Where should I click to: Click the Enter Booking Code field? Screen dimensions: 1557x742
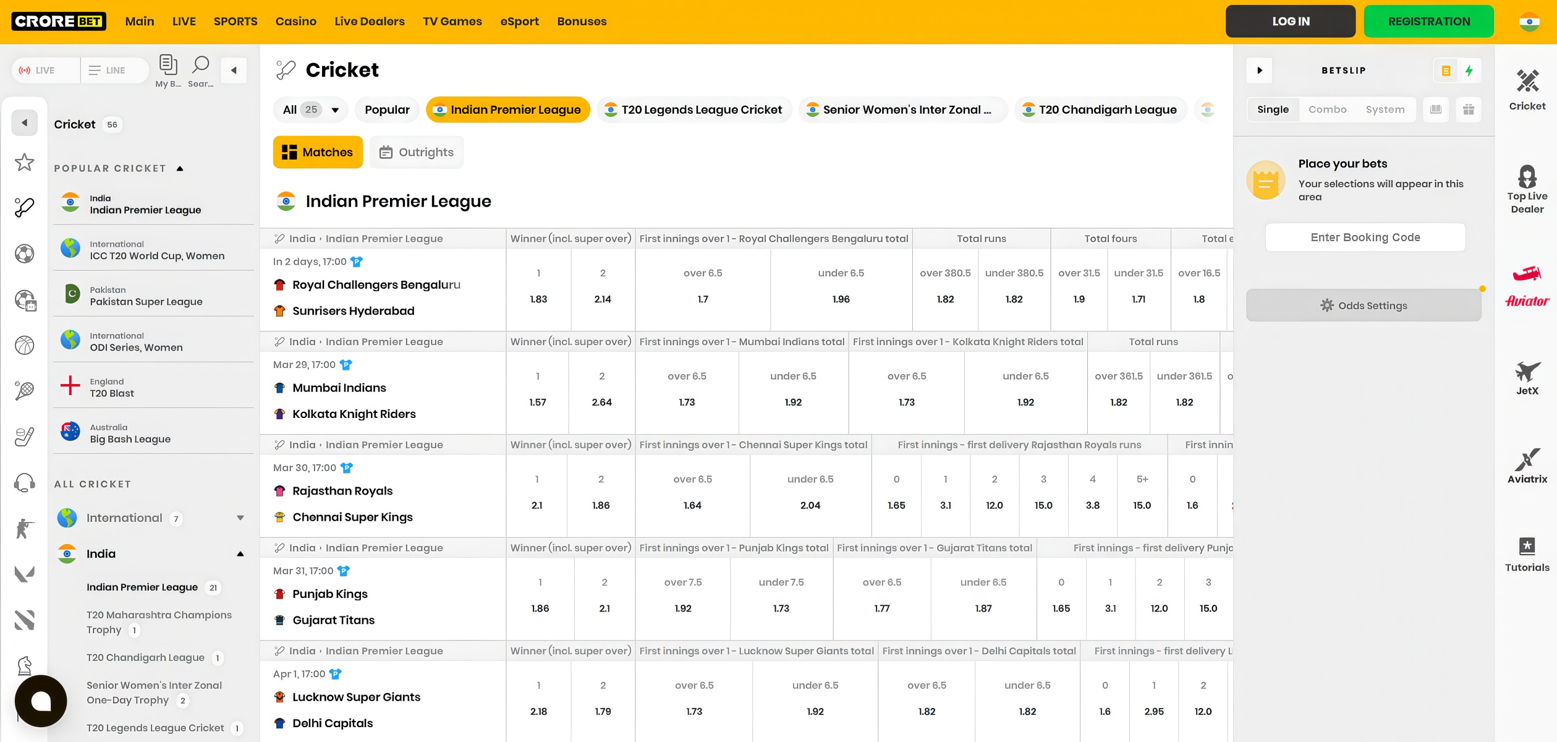[x=1364, y=237]
